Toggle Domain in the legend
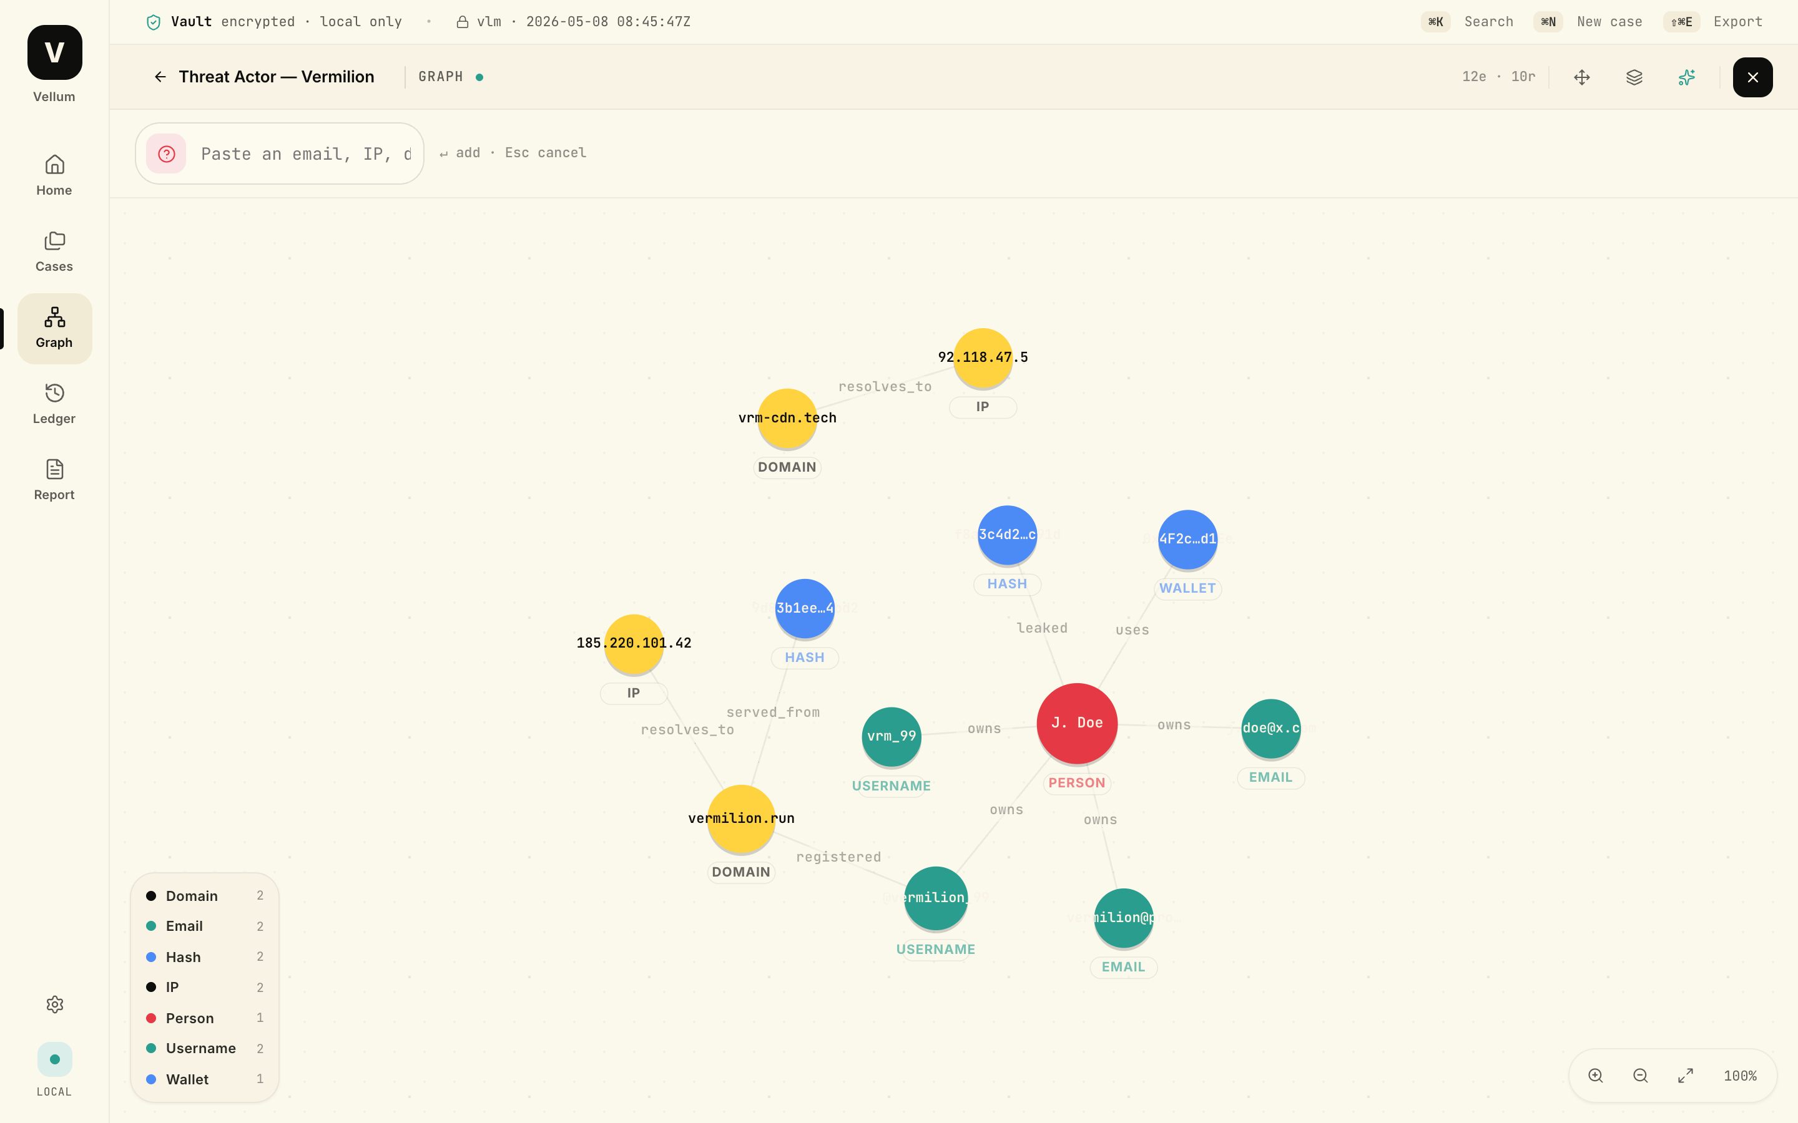1798x1123 pixels. [204, 896]
